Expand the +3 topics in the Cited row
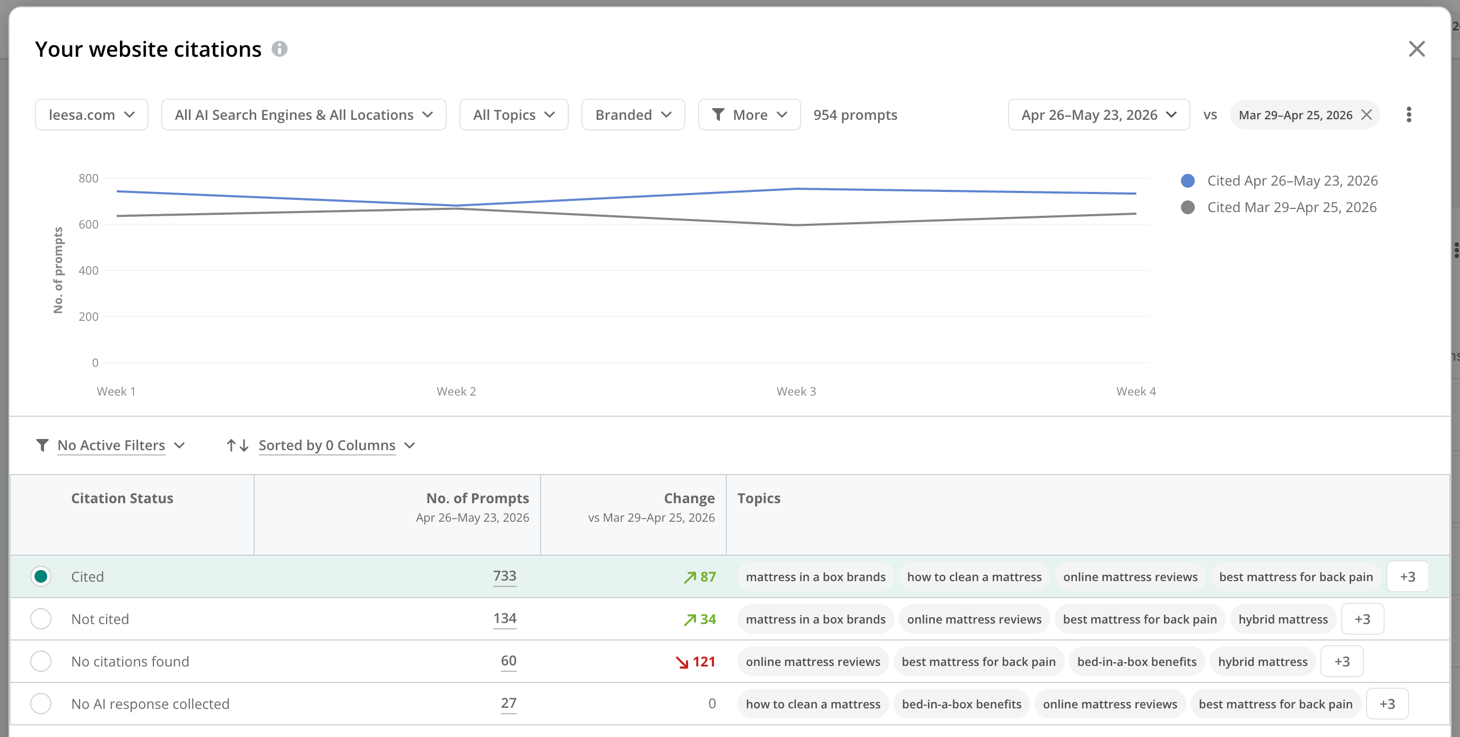Image resolution: width=1460 pixels, height=737 pixels. pos(1408,577)
